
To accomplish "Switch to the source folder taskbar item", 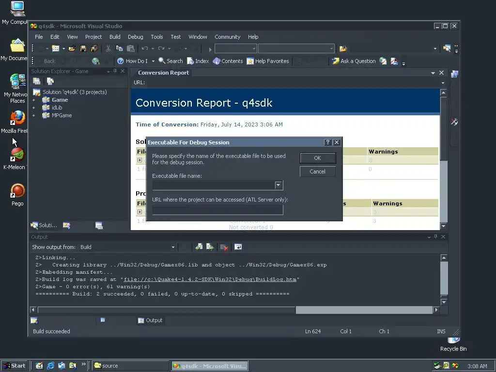I will 130,366.
